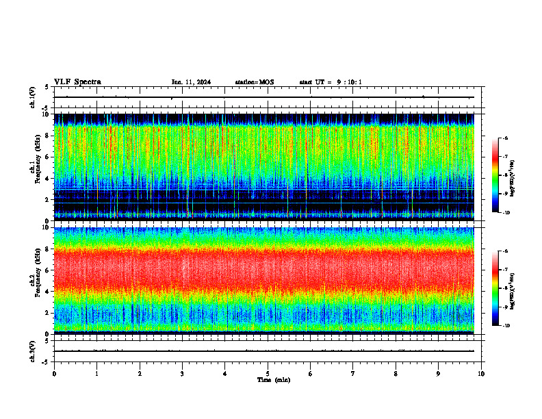The width and height of the screenshot is (542, 419).
Task: Select the ch.2 "Frequency (kHz)" axis label
Action: [x=38, y=272]
